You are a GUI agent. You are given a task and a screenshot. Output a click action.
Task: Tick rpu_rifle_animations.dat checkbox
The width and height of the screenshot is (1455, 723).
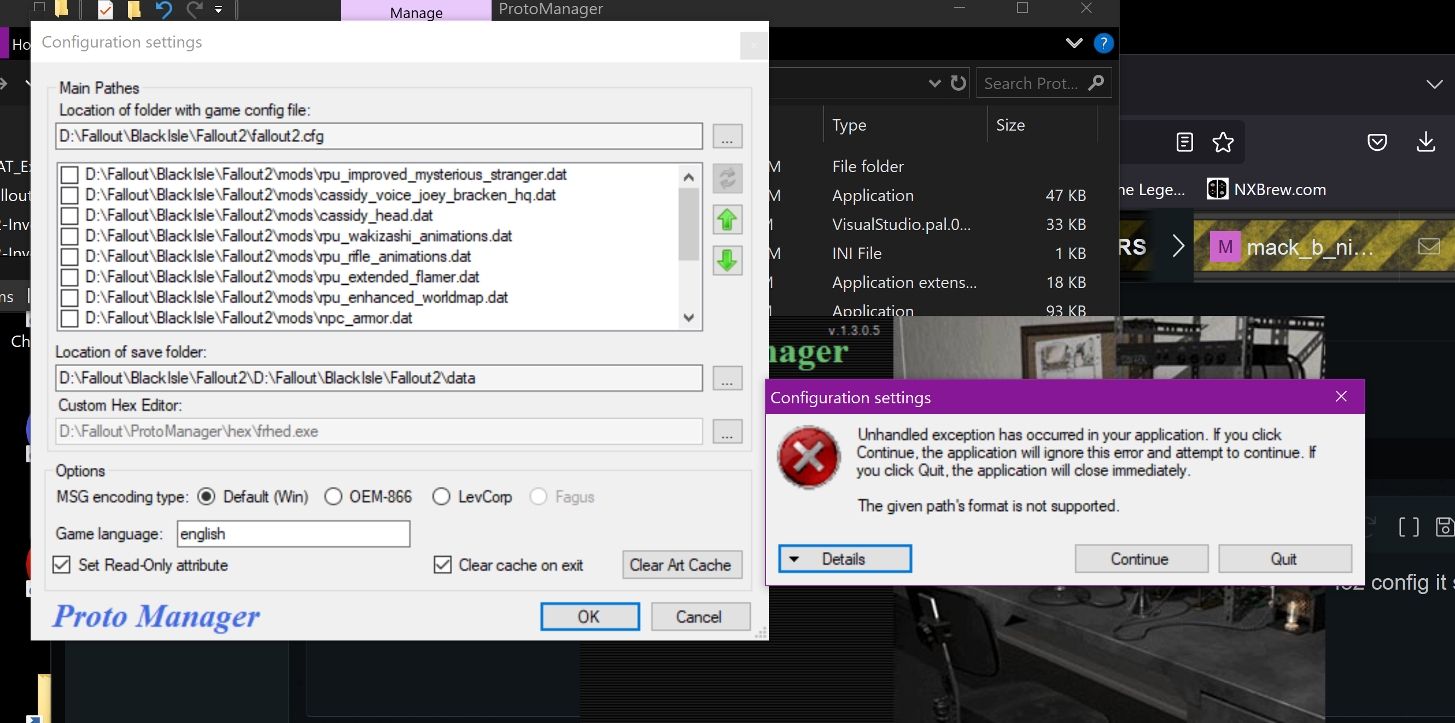69,257
